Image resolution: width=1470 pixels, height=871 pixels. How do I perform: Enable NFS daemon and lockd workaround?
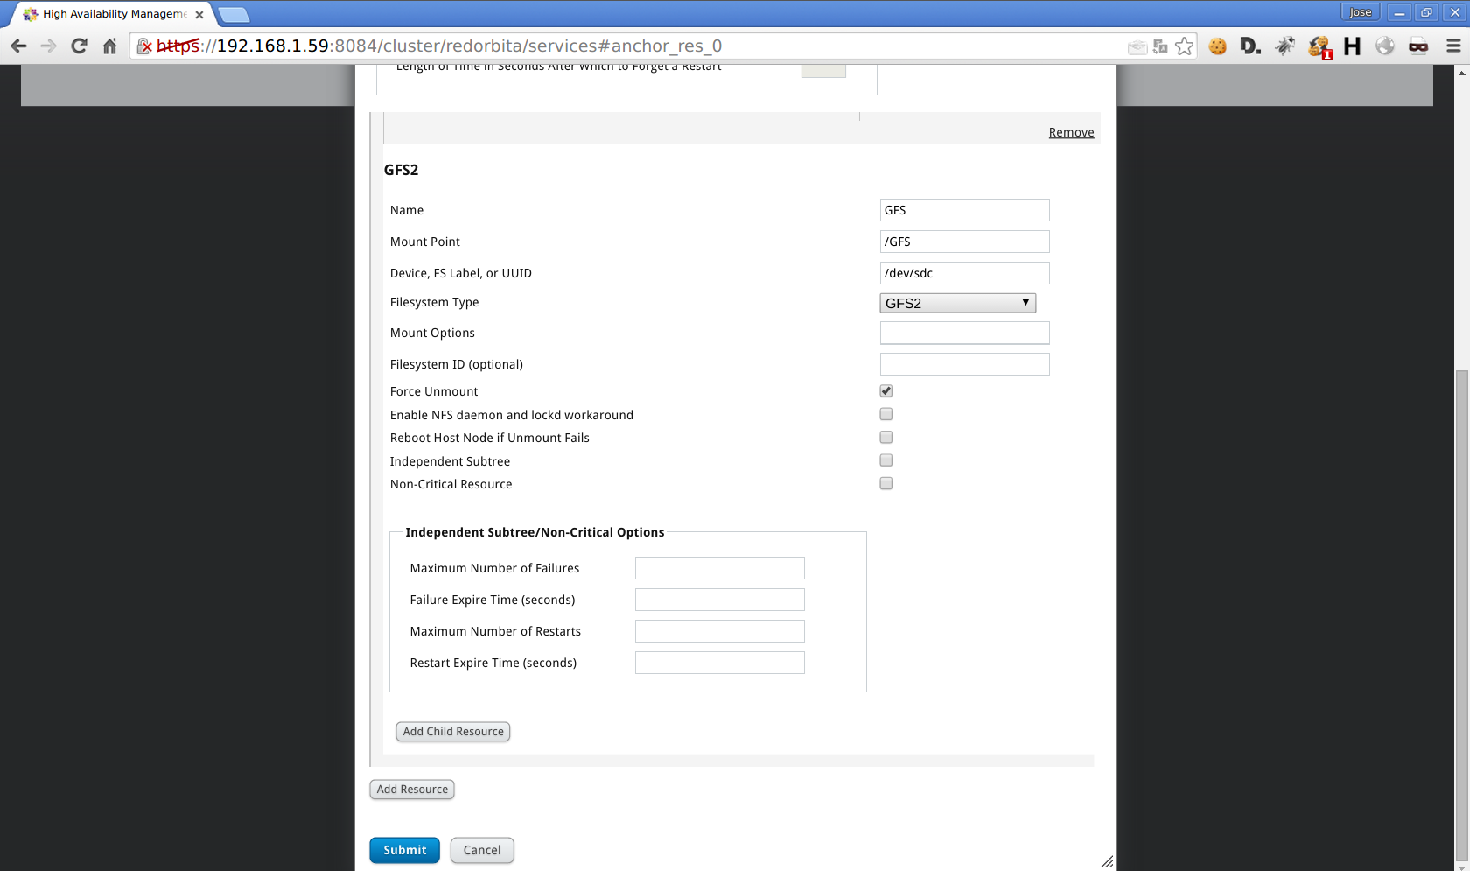coord(885,414)
